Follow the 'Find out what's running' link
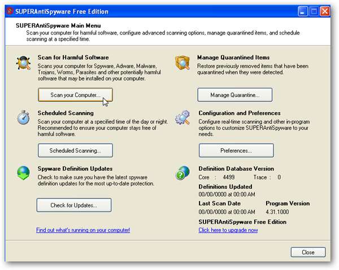Viewport: 339px width, 270px height. 83,230
